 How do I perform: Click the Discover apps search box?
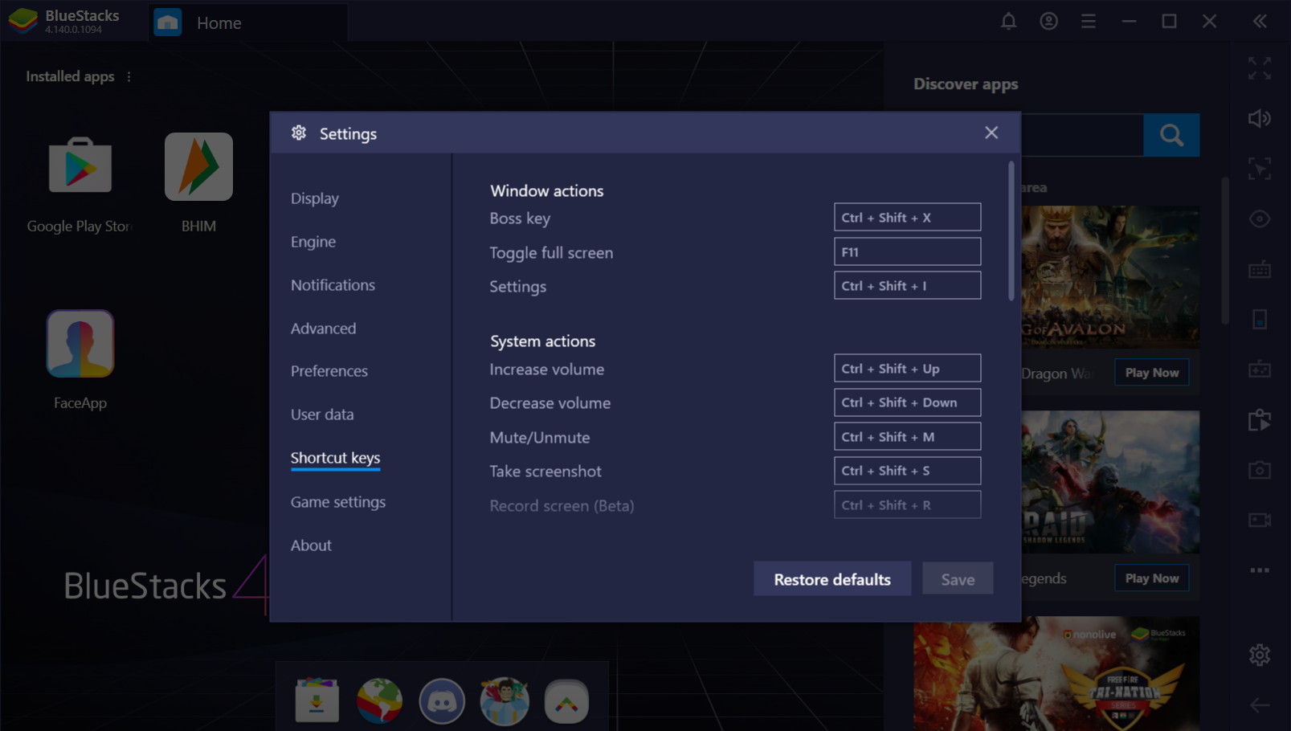coord(1082,135)
